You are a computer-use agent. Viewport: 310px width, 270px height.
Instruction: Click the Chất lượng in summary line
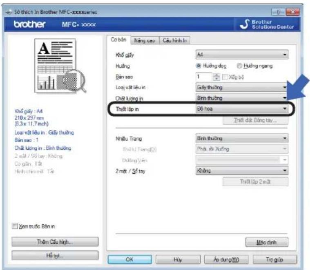click(x=43, y=148)
